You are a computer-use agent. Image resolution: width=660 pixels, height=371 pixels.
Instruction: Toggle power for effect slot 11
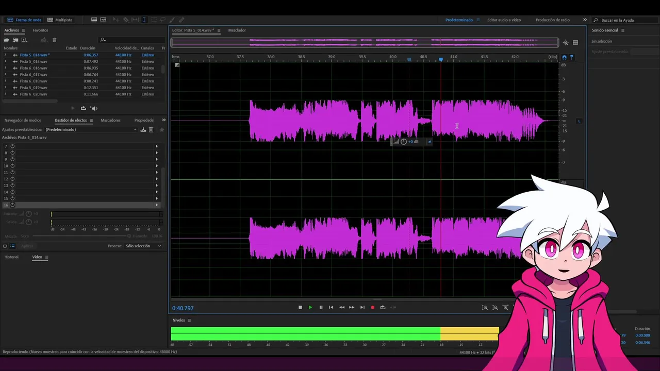pos(12,172)
